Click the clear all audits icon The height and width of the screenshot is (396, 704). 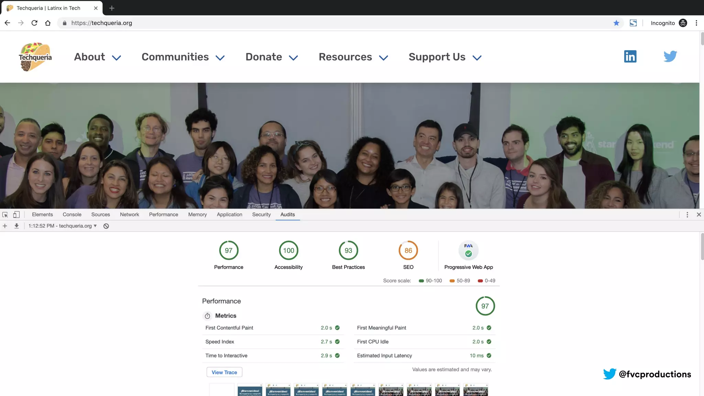106,226
